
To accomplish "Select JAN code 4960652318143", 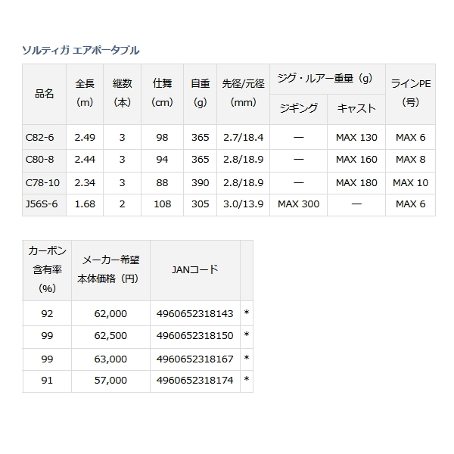I will [195, 313].
